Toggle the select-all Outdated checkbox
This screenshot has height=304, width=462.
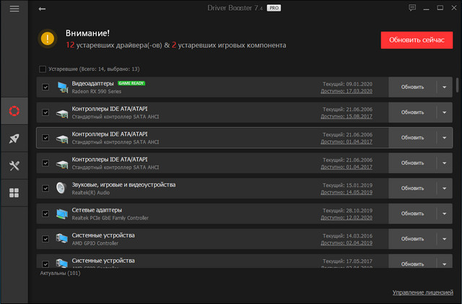pyautogui.click(x=43, y=69)
